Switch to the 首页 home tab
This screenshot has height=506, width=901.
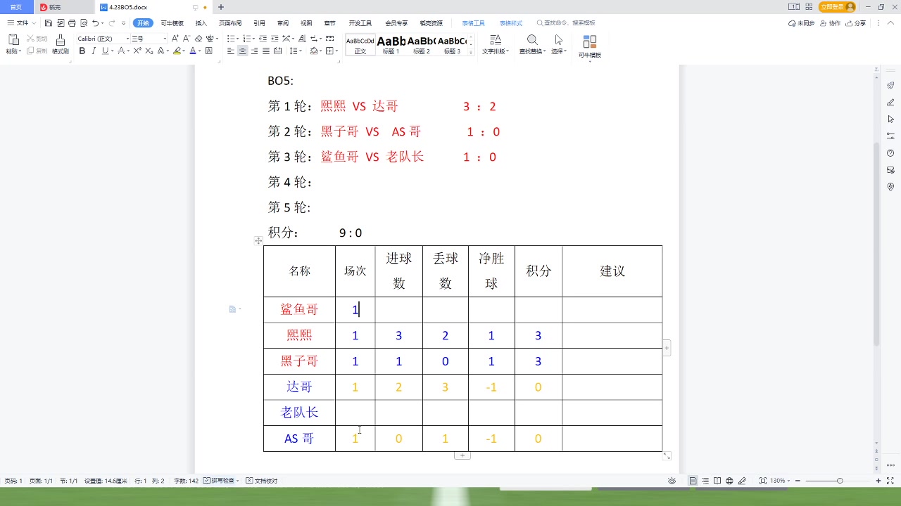16,7
